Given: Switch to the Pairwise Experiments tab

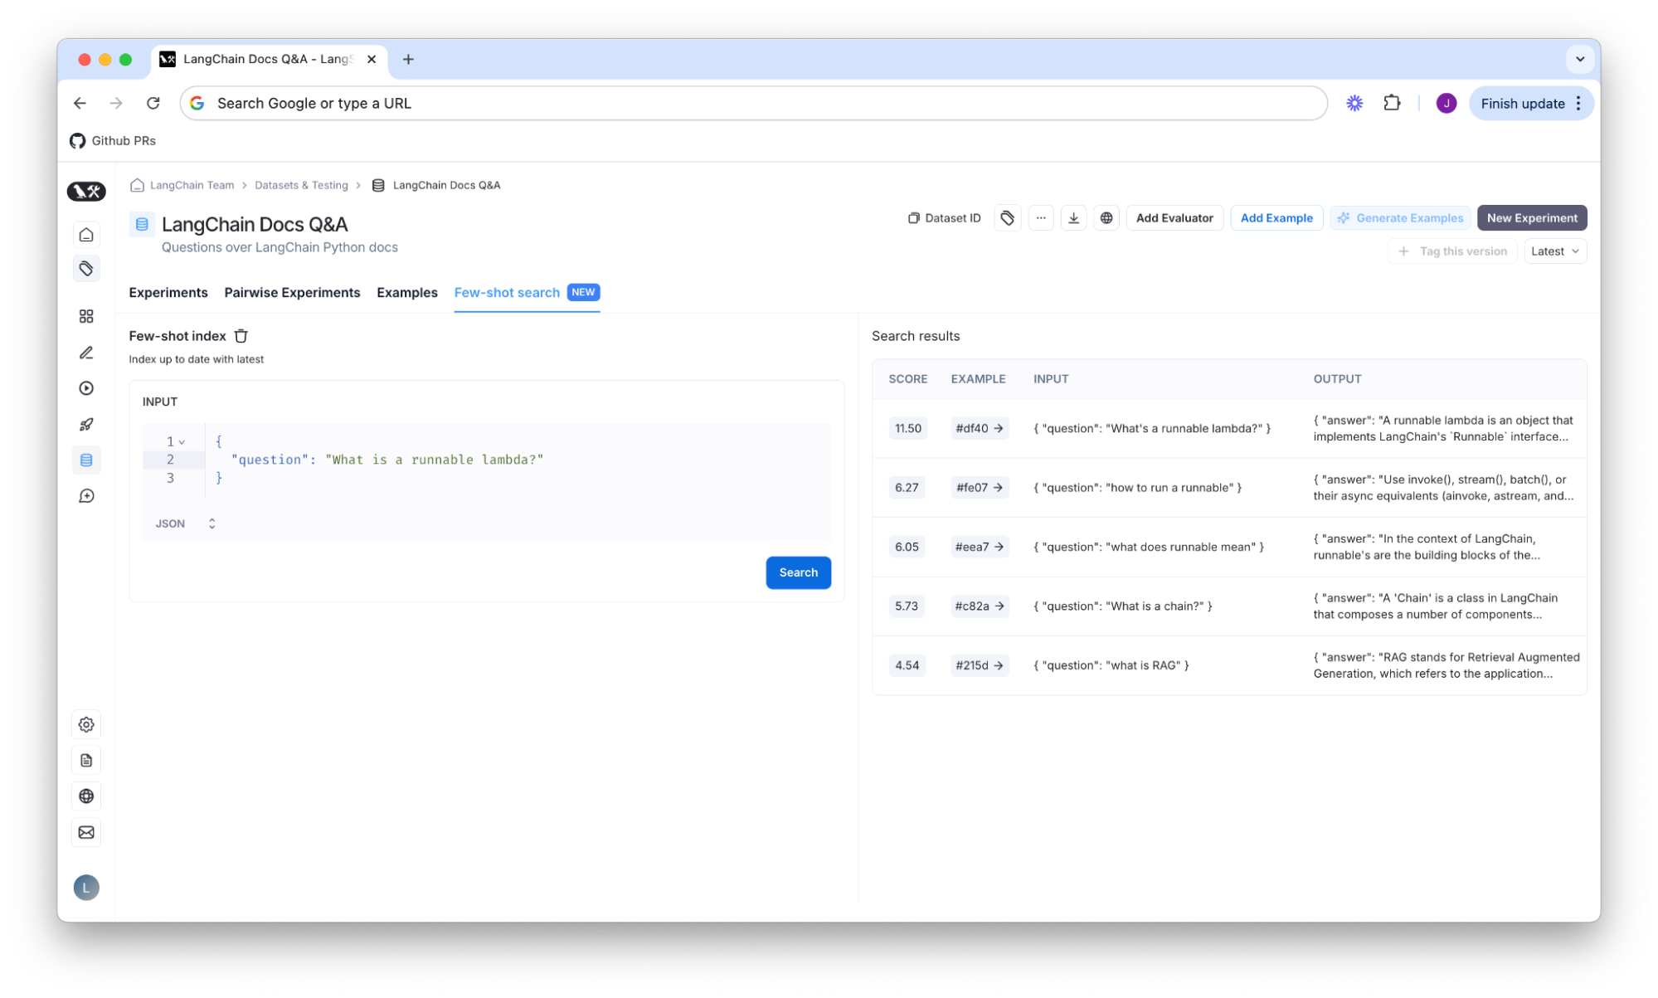Looking at the screenshot, I should [292, 292].
